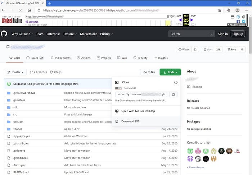
Task: Open the master branch dropdown
Action: click(x=15, y=72)
